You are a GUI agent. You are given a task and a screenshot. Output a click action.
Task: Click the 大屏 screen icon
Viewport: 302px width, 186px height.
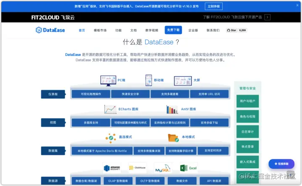pos(183,80)
